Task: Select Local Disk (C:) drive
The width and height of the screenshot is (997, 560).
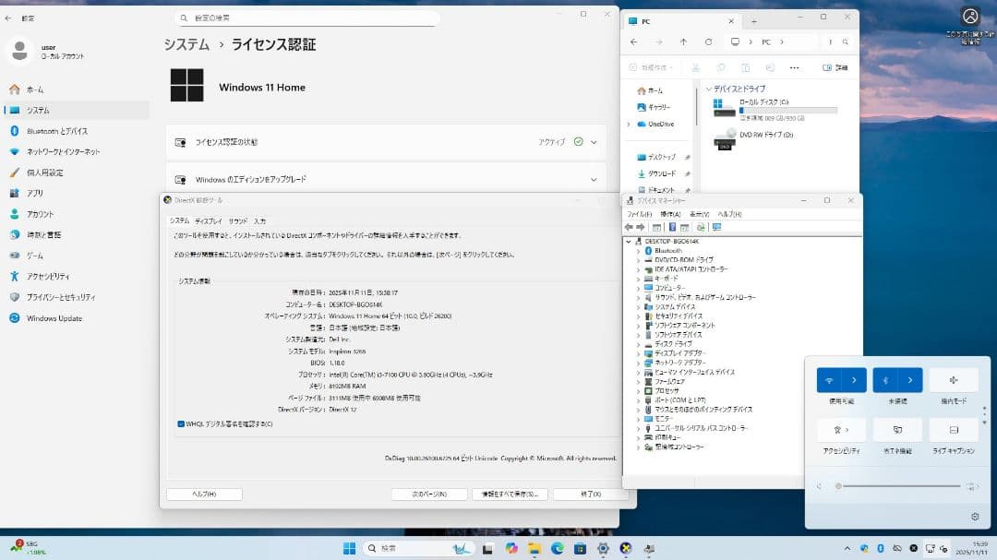Action: click(x=775, y=110)
